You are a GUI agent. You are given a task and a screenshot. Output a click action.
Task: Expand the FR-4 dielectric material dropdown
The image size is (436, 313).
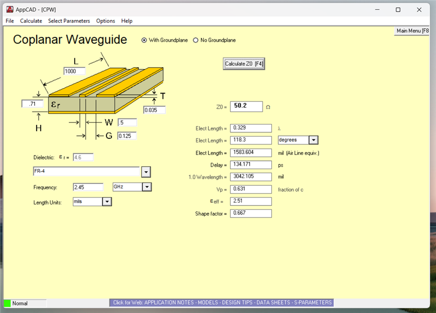[x=146, y=172]
